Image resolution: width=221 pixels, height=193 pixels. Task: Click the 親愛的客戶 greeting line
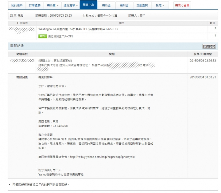click(x=47, y=77)
